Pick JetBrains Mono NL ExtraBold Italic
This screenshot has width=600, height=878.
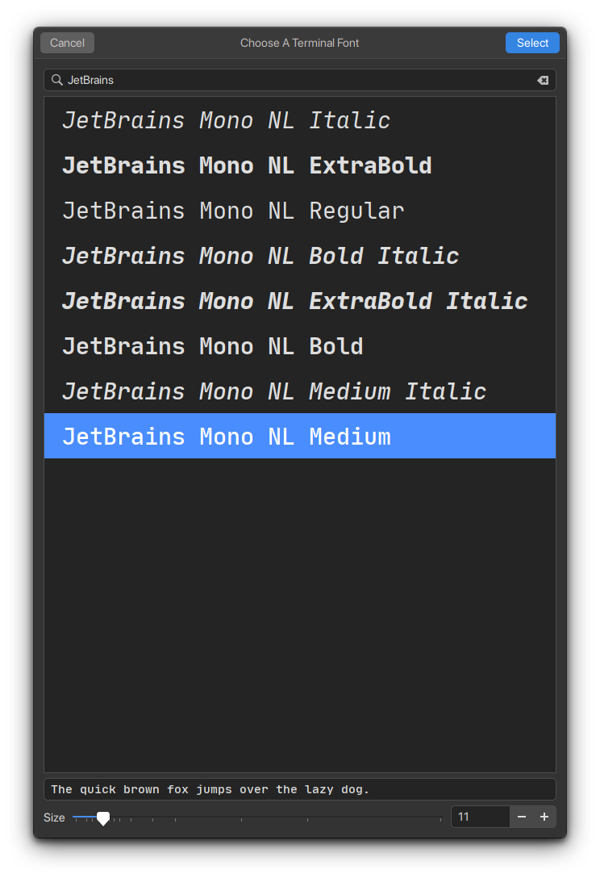pos(294,300)
